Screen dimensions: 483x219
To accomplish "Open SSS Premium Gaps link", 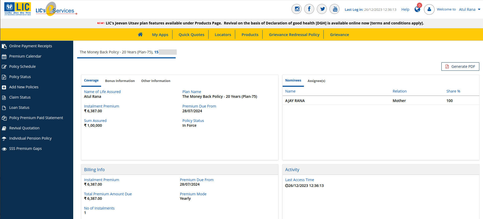I will 25,149.
